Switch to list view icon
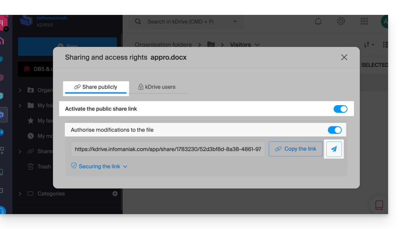The height and width of the screenshot is (229, 403). (385, 45)
